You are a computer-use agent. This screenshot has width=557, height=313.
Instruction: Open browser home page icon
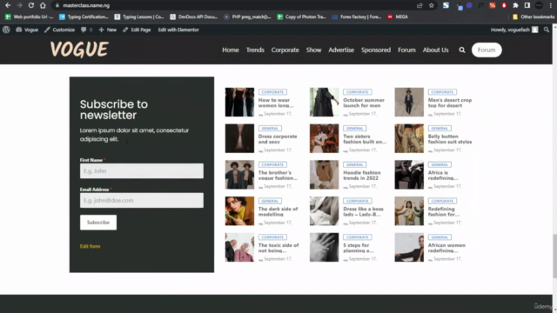pos(43,5)
